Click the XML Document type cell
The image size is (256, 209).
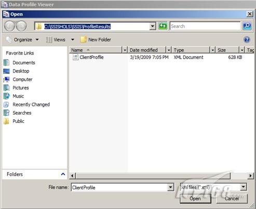coord(188,57)
